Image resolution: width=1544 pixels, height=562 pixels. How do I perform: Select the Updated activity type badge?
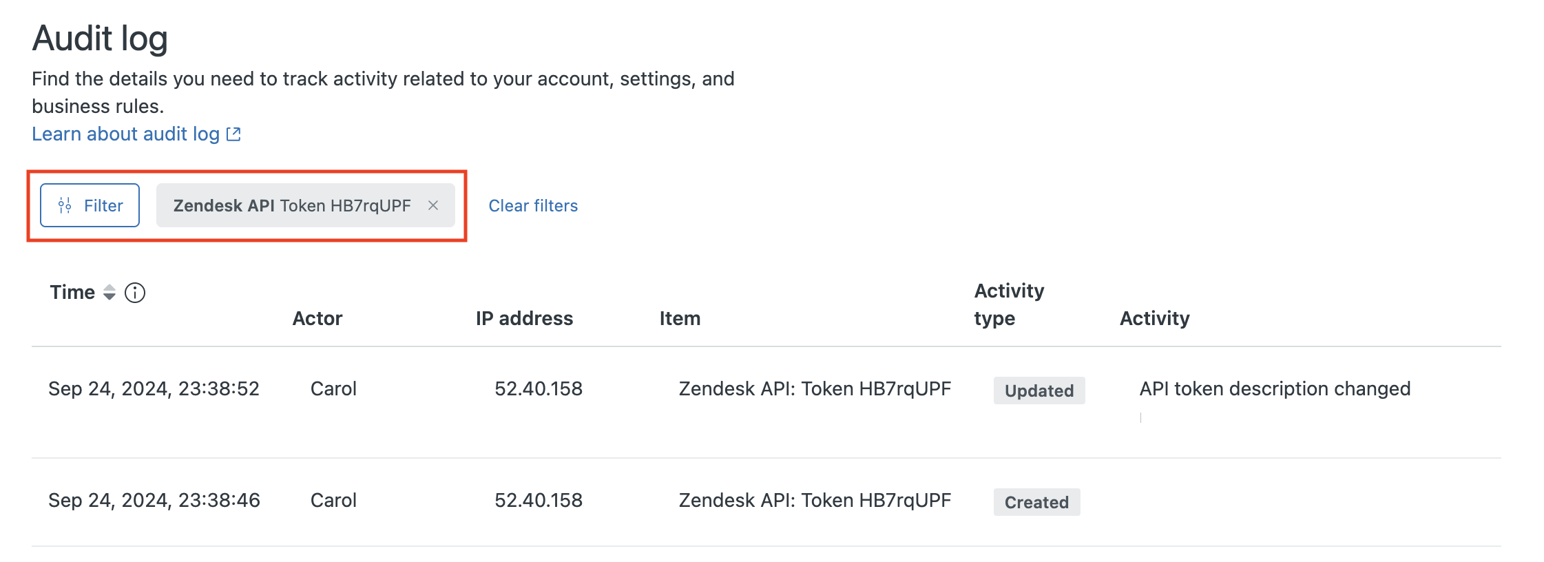[1039, 391]
